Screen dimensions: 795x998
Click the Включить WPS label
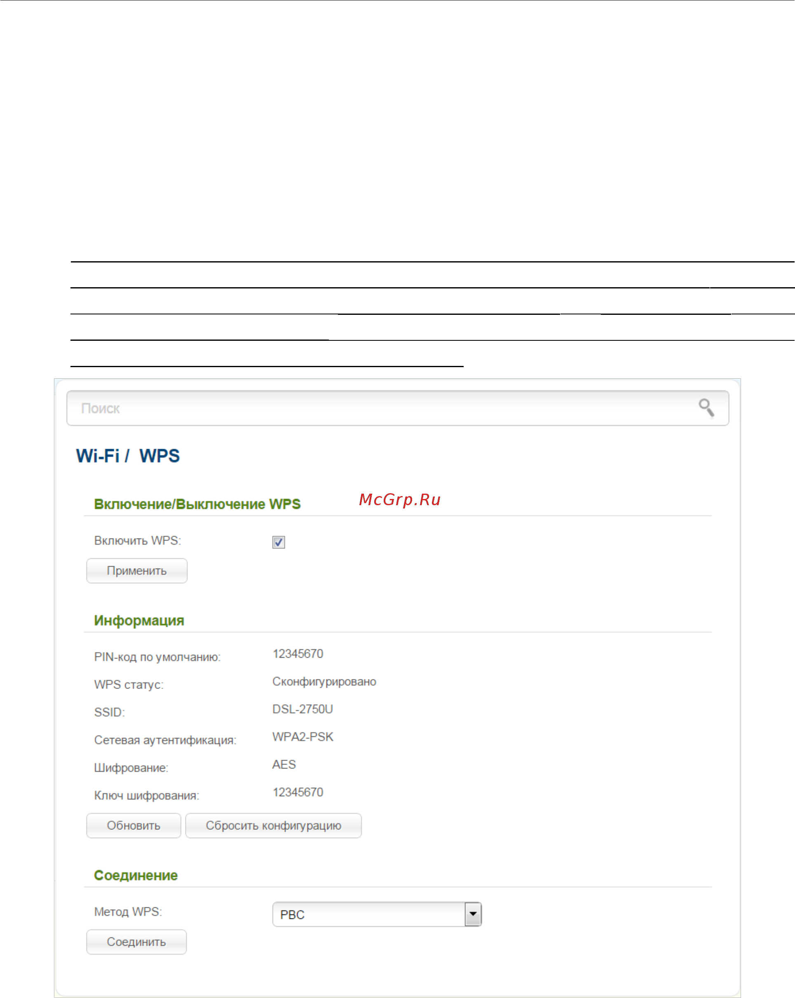pos(138,540)
